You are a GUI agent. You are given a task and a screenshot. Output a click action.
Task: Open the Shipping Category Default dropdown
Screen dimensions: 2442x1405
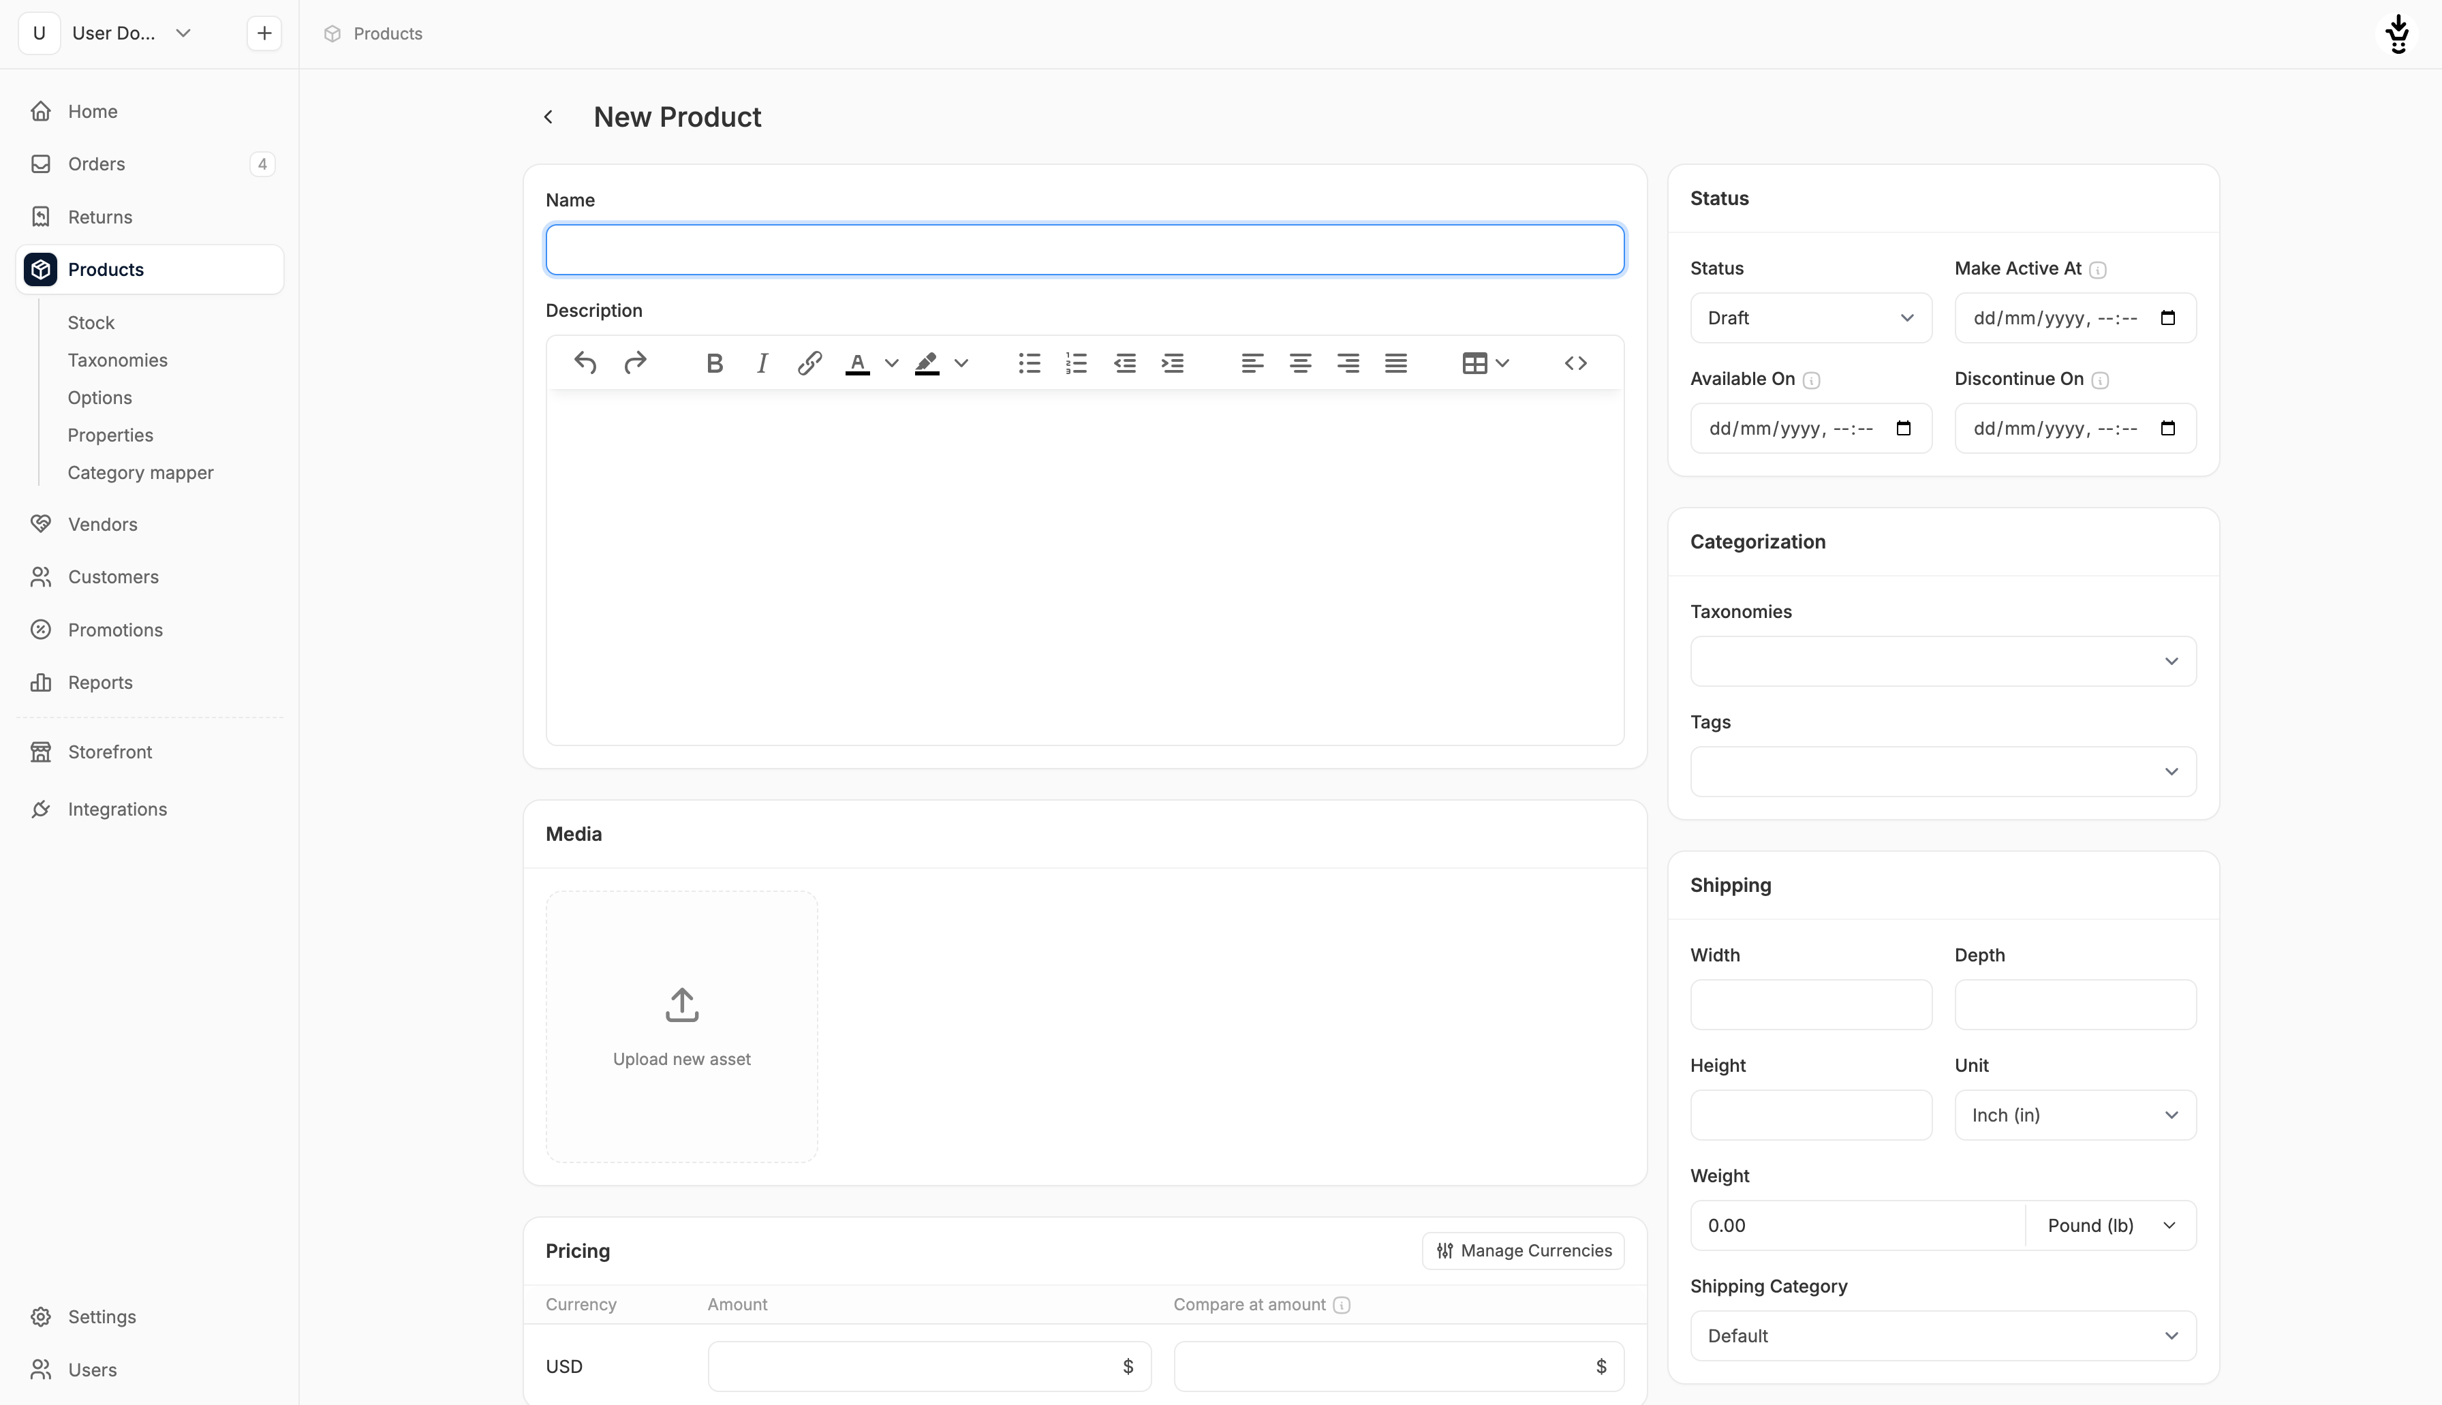1942,1335
